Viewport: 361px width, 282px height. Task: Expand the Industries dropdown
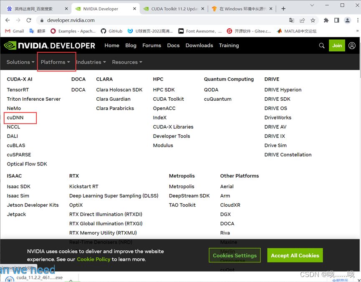(x=91, y=62)
